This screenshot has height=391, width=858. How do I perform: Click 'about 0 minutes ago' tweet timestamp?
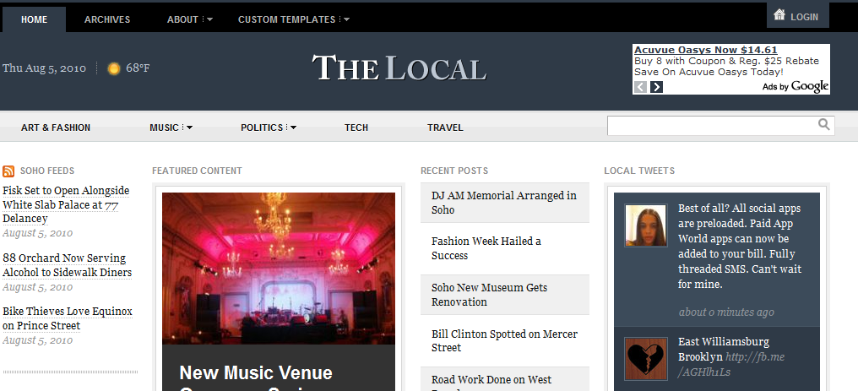[x=726, y=312]
